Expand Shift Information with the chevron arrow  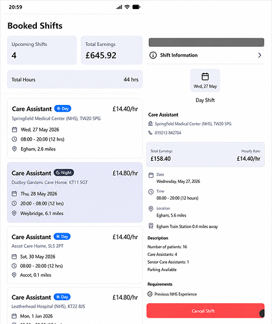260,55
